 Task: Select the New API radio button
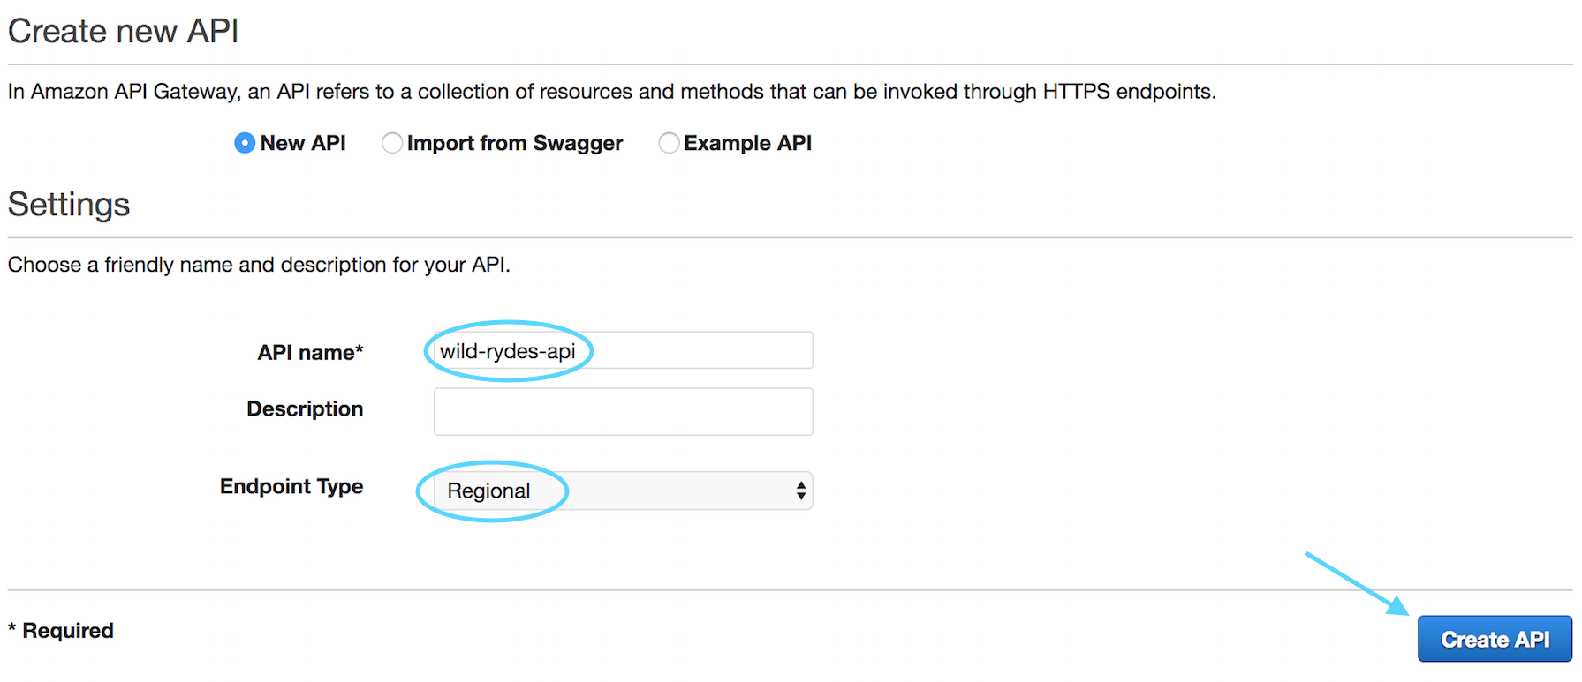tap(245, 143)
